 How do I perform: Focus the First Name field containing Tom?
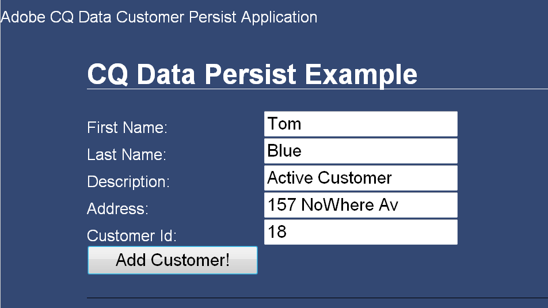click(x=360, y=124)
